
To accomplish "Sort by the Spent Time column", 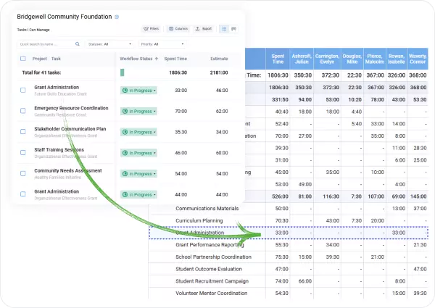I will coord(175,59).
